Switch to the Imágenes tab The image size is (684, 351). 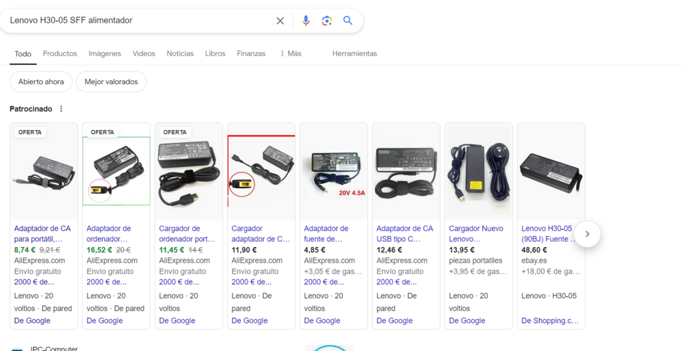(105, 53)
